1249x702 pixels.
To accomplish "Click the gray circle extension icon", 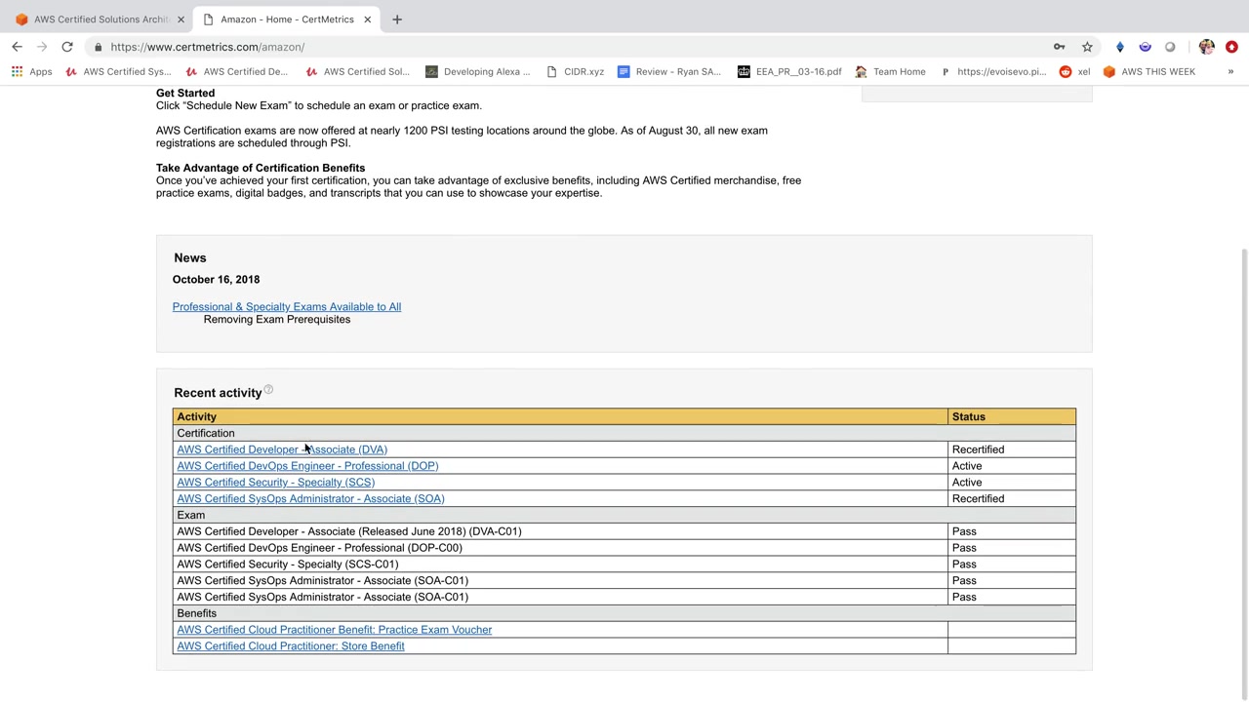I will point(1170,47).
